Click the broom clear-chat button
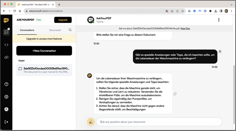The height and width of the screenshot is (131, 236). tap(91, 122)
